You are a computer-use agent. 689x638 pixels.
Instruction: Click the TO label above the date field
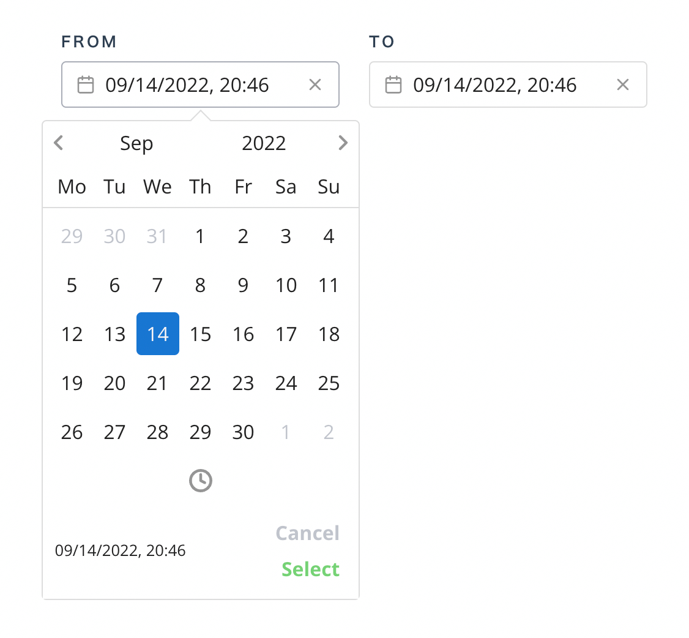pyautogui.click(x=382, y=41)
